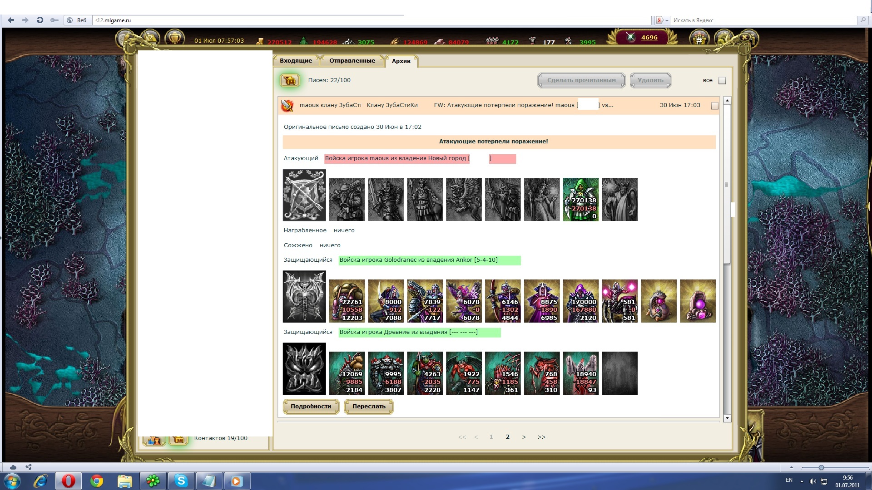Open the trophy rating icon in top bar
This screenshot has width=872, height=490.
click(x=175, y=38)
